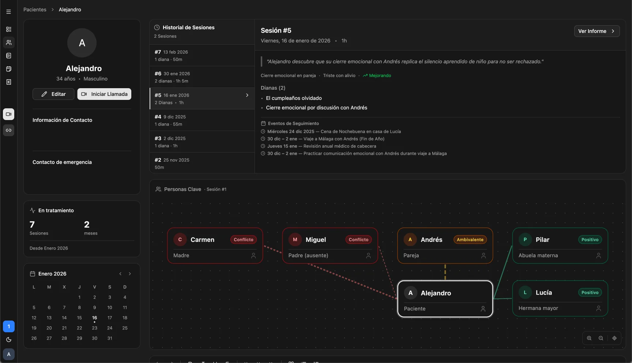Click the Editar button
This screenshot has width=632, height=363.
pos(53,94)
